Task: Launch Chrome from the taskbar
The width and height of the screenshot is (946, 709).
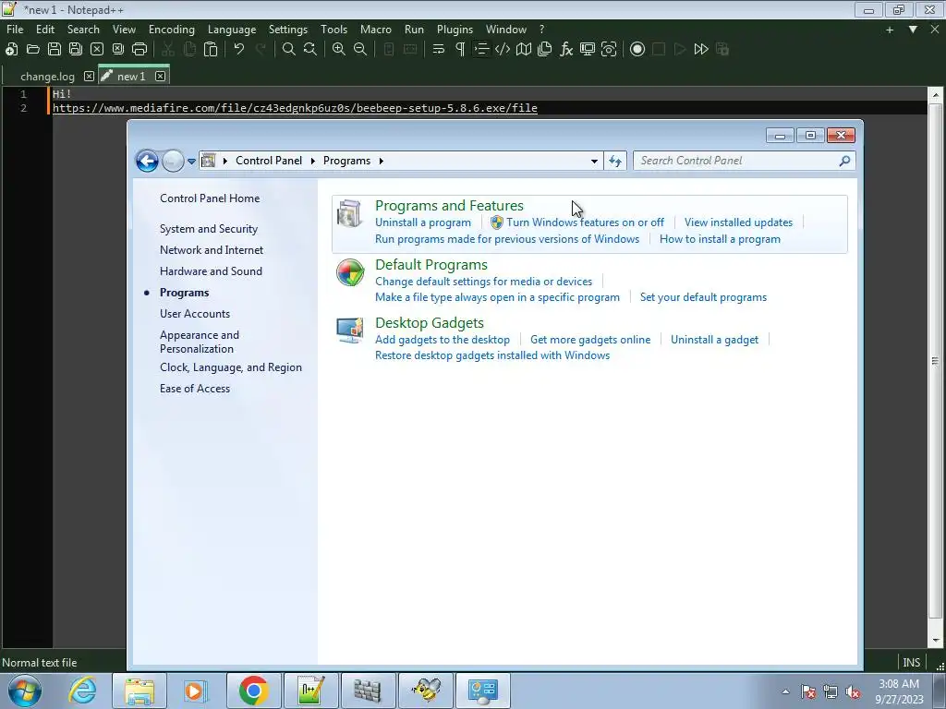Action: 253,691
